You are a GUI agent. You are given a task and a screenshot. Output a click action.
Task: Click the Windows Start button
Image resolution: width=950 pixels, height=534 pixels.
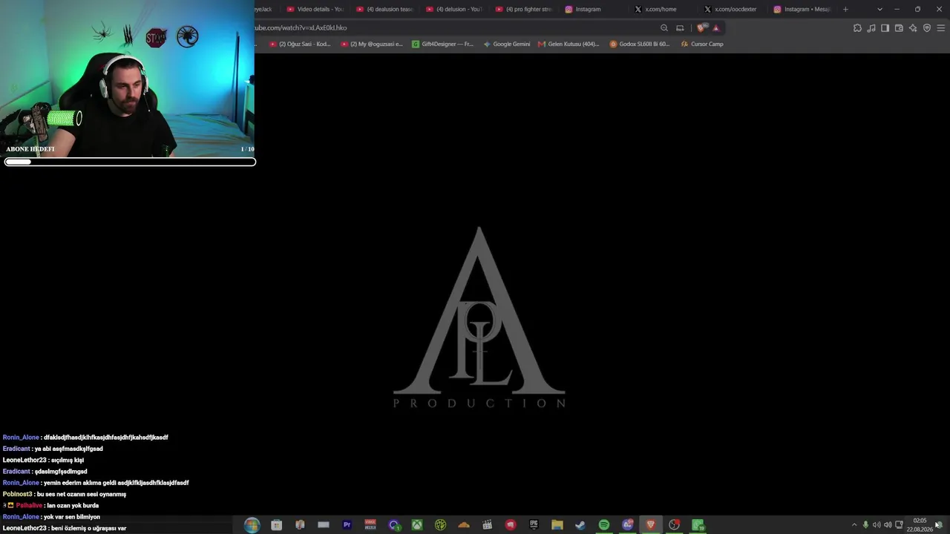point(252,525)
